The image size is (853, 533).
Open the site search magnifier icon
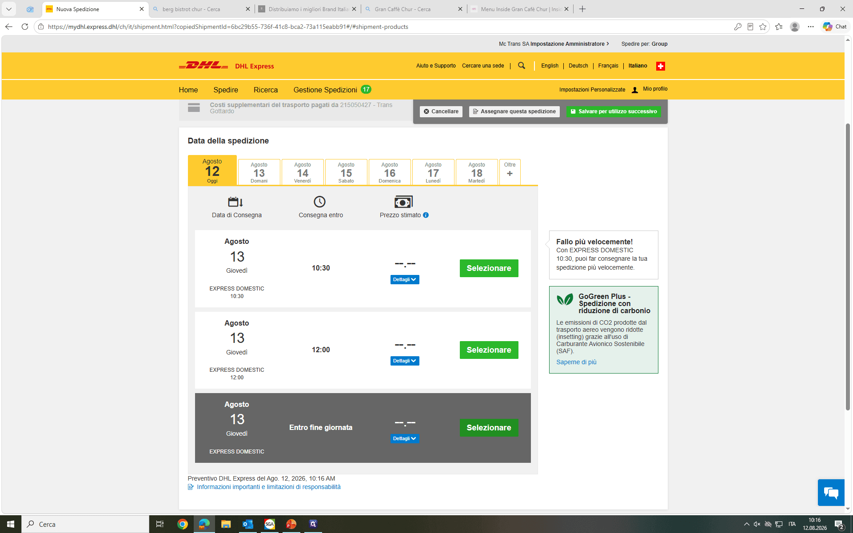point(522,66)
